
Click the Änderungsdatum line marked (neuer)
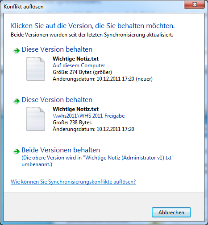(103, 79)
